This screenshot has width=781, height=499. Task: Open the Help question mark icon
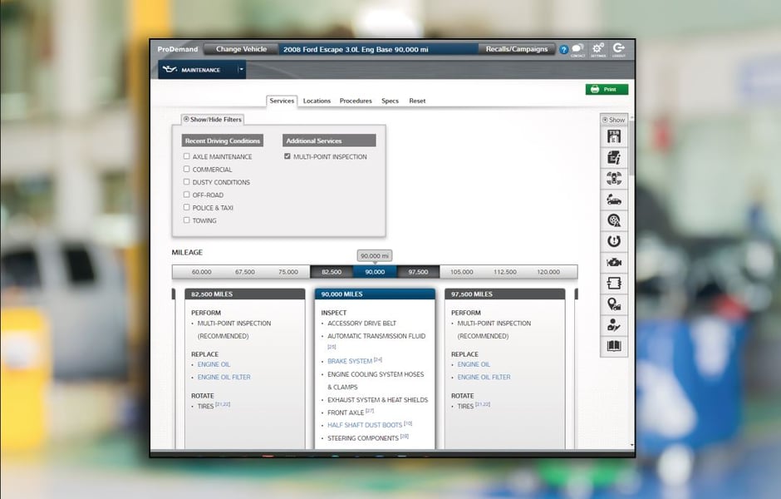tap(564, 50)
